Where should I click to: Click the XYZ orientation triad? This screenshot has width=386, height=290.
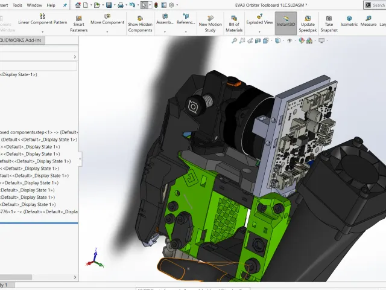pyautogui.click(x=95, y=258)
